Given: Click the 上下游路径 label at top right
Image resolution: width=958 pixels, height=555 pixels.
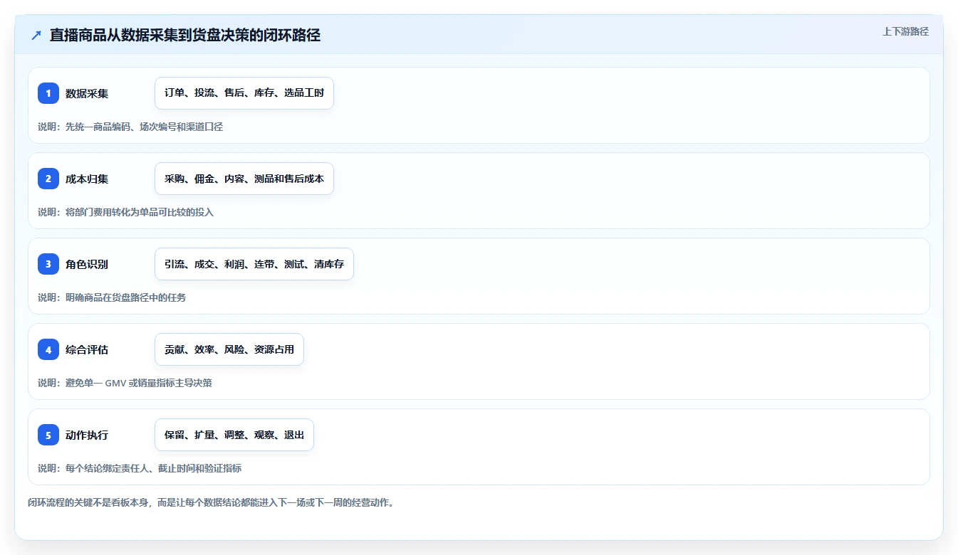Looking at the screenshot, I should tap(905, 31).
